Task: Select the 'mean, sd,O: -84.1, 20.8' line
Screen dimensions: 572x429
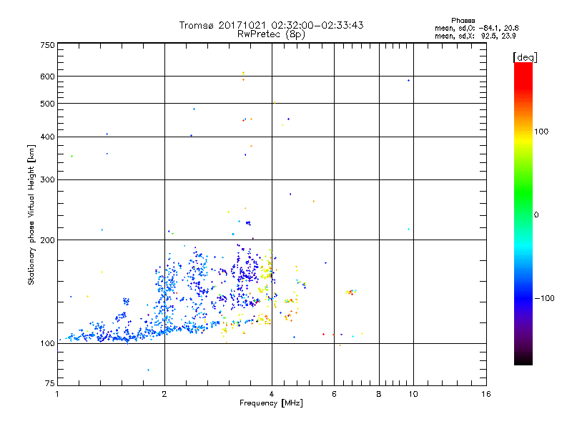Action: 476,28
